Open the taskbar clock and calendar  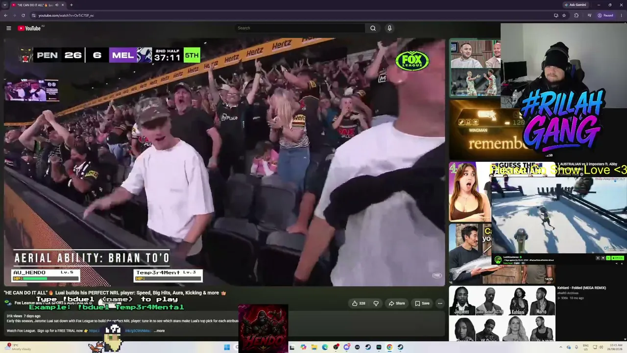pos(615,347)
